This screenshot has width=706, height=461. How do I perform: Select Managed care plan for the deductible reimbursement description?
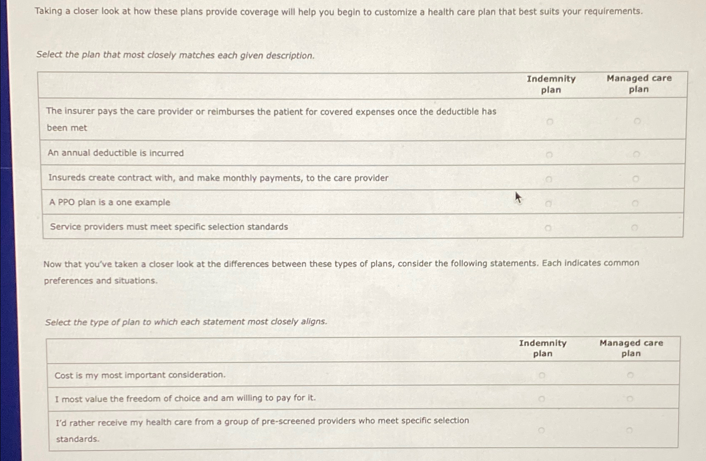[x=637, y=122]
